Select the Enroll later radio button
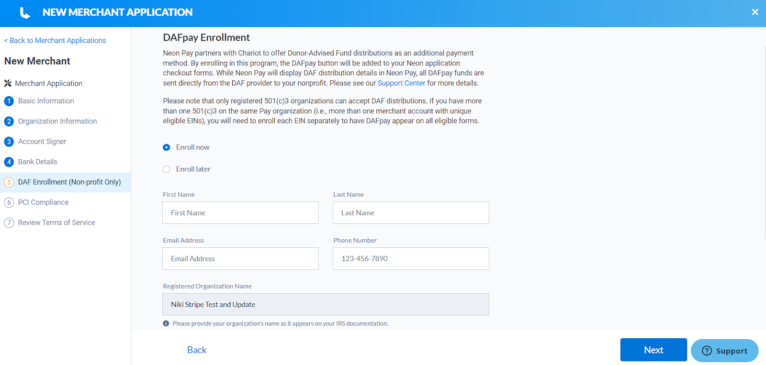Image resolution: width=766 pixels, height=365 pixels. click(166, 169)
